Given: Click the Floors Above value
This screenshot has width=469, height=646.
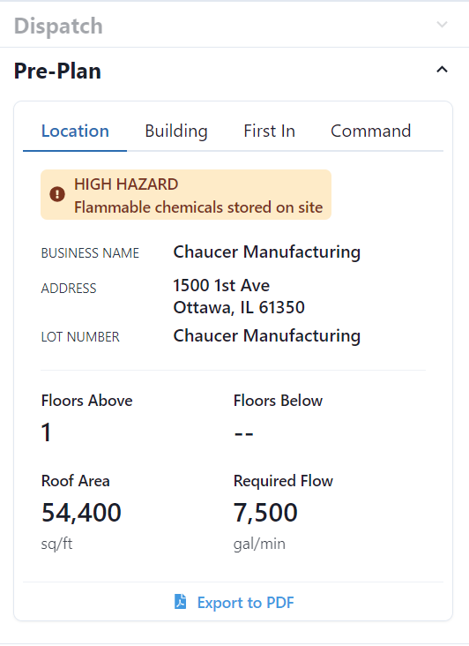Looking at the screenshot, I should 46,432.
